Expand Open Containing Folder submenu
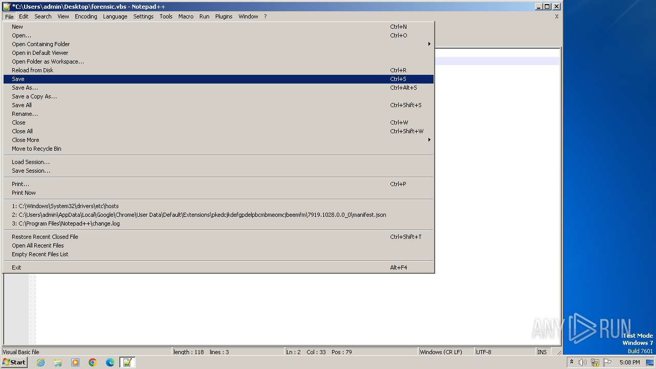Screen dimensions: 656x369 coord(218,44)
